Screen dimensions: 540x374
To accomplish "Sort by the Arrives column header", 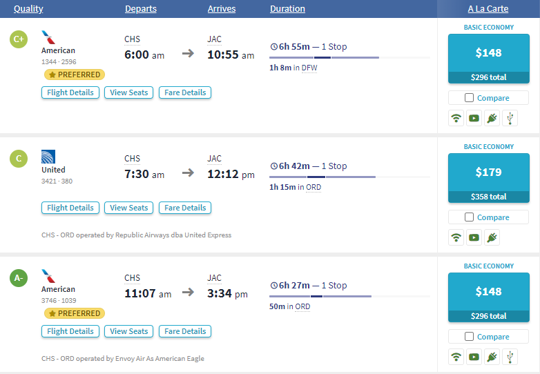I will coord(222,9).
